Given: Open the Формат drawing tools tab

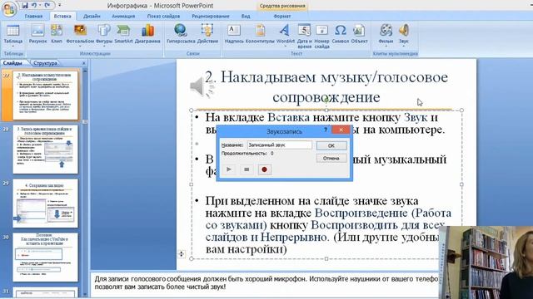Looking at the screenshot, I should (282, 16).
